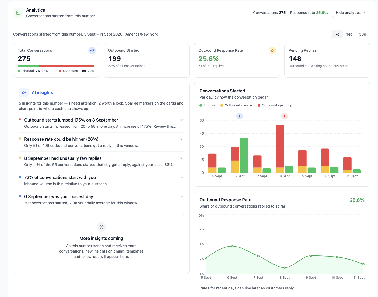Viewport: 378px width, 297px height.
Task: Click the tall red outbound pending bar for 8 Sept
Action: 280,146
